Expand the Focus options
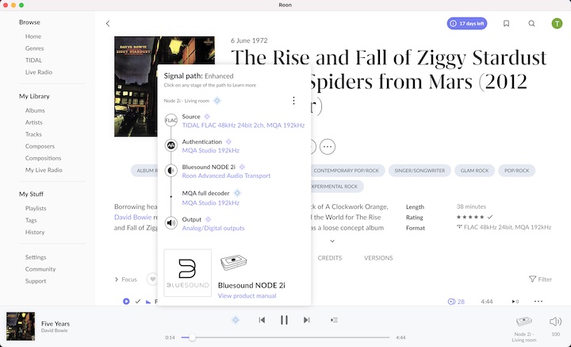571x347 pixels. tap(126, 280)
